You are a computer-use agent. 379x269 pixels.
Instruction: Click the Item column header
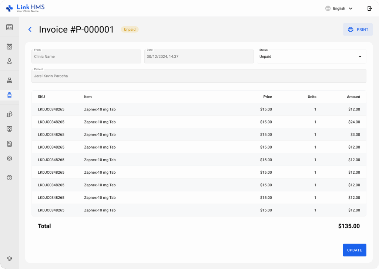click(88, 97)
